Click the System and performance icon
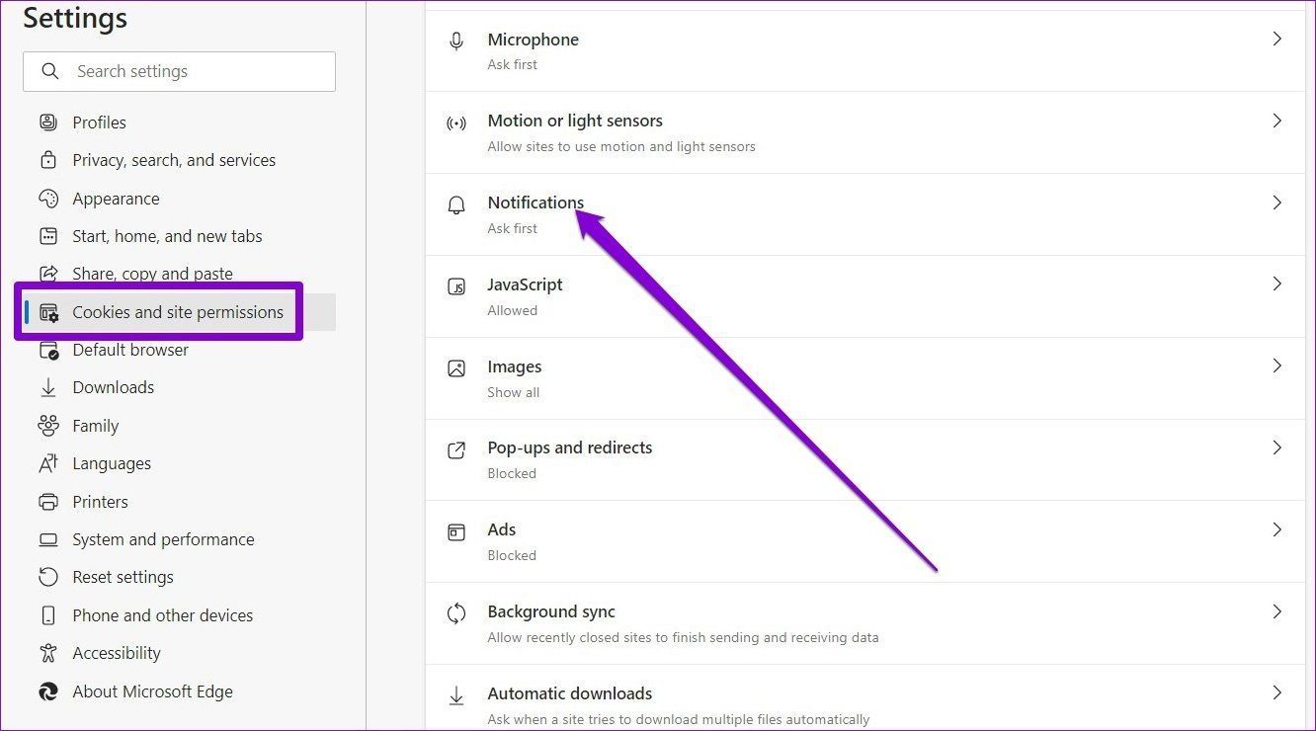Image resolution: width=1316 pixels, height=731 pixels. [x=48, y=539]
